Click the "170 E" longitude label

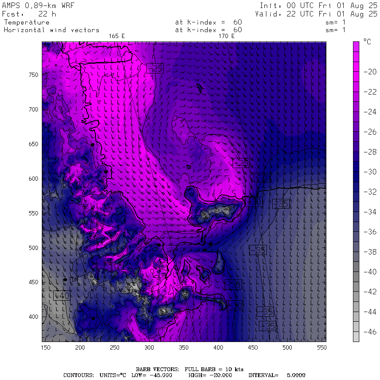[226, 36]
